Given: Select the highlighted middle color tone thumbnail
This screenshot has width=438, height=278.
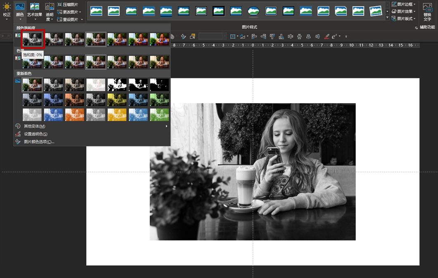Looking at the screenshot, I should [x=96, y=62].
